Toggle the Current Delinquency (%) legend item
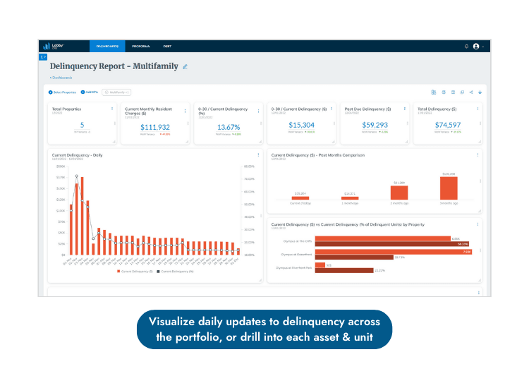 175,272
